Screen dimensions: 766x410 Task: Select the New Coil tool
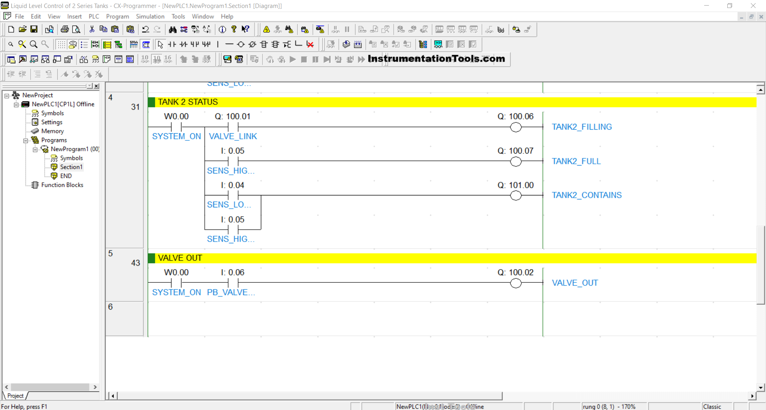[241, 44]
